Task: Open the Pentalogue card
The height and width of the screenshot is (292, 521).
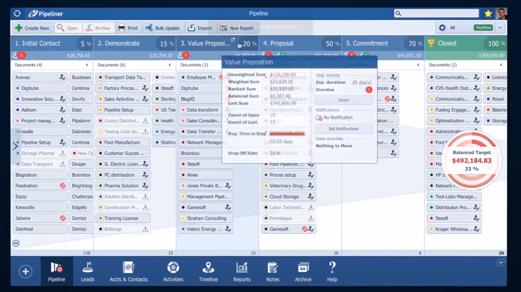Action: click(289, 219)
